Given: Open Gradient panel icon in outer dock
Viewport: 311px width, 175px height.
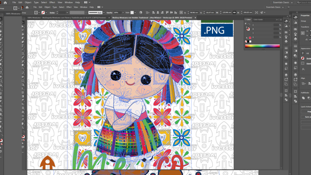Looking at the screenshot, I should point(295,51).
